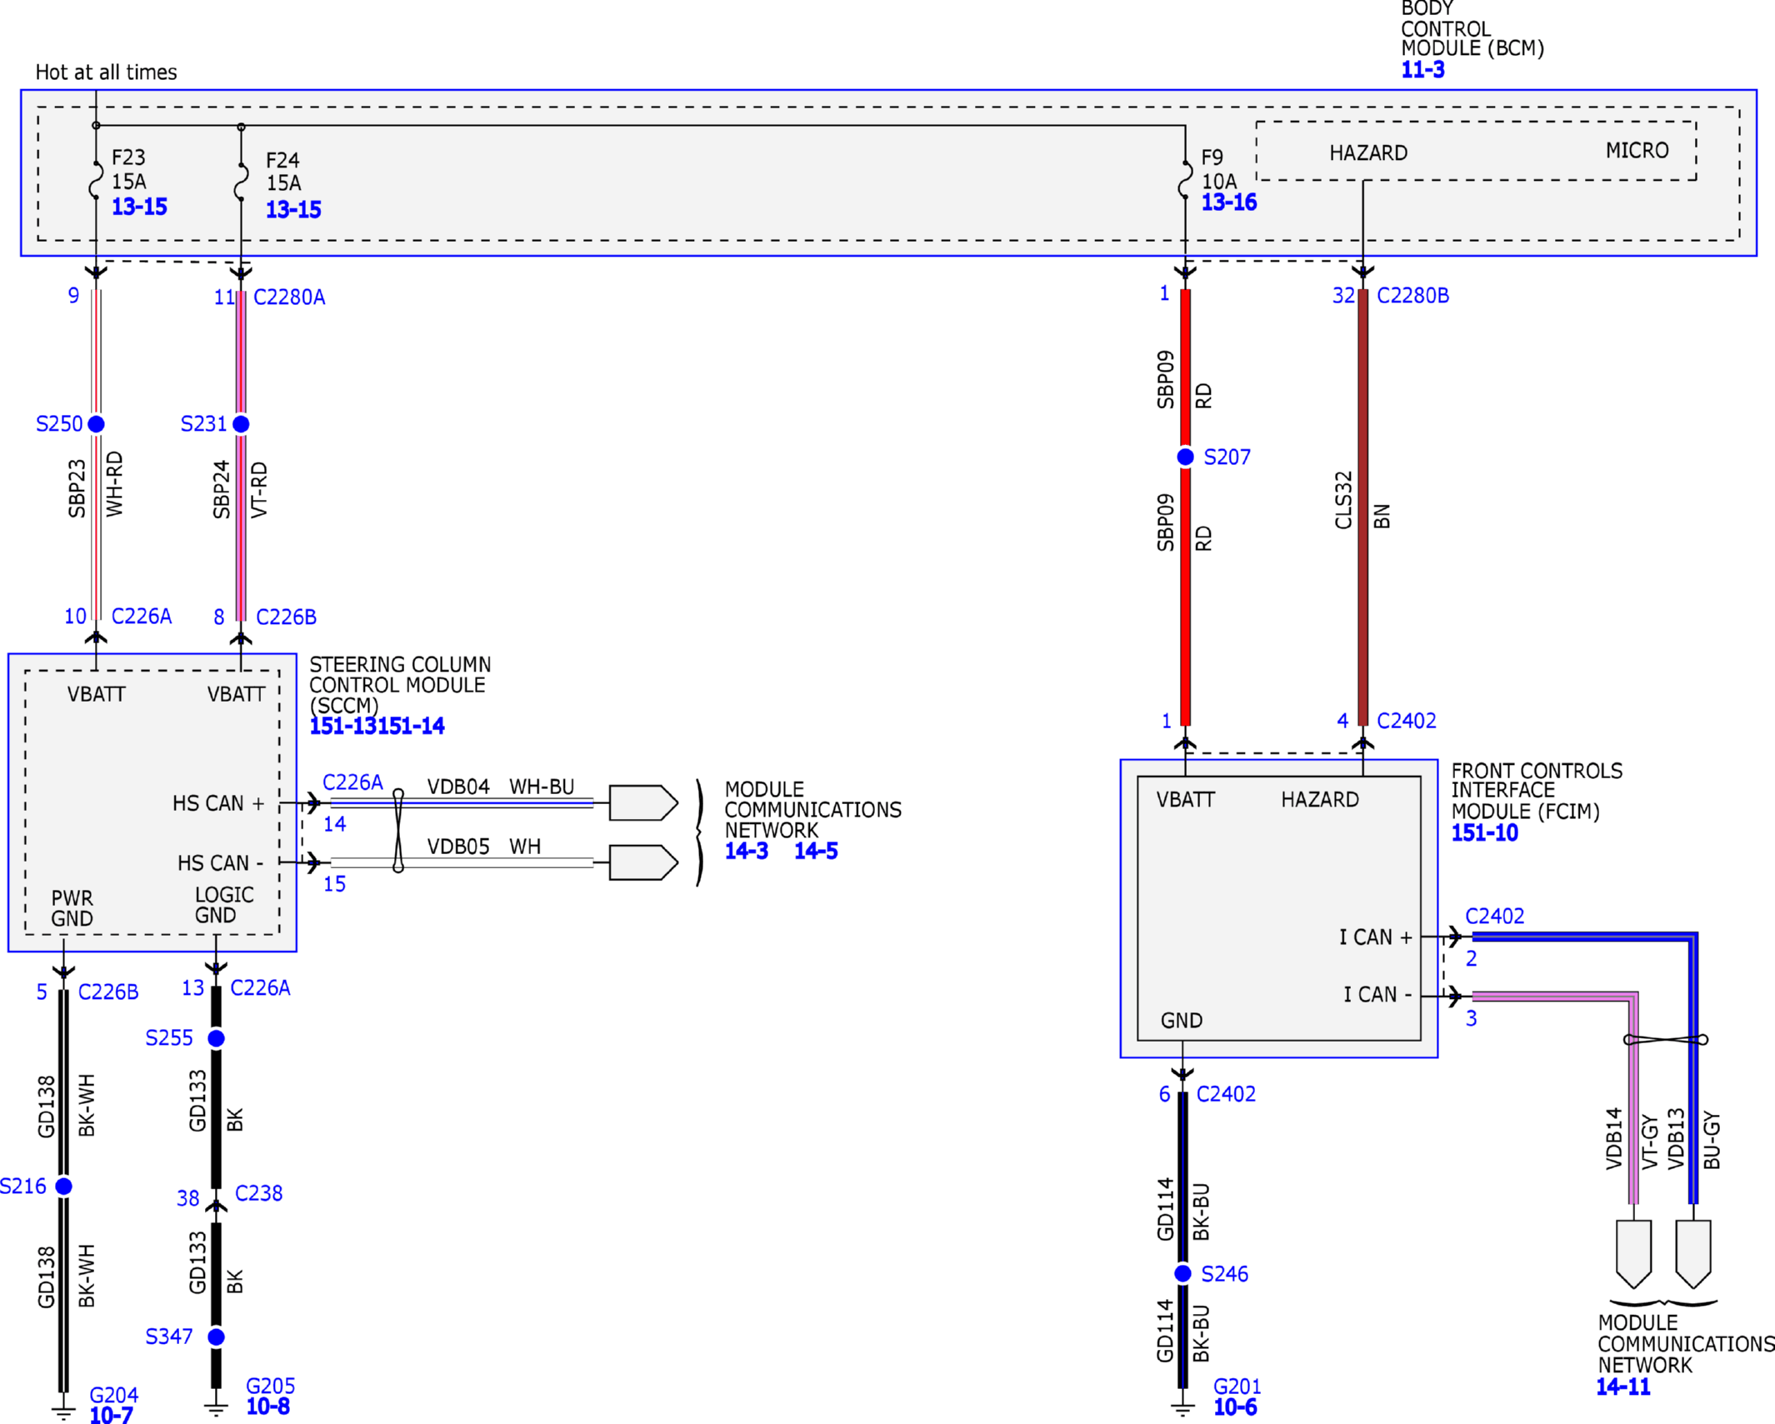Open ground G205 link 10-8
Screen dimensions: 1775x1424
click(x=267, y=1407)
